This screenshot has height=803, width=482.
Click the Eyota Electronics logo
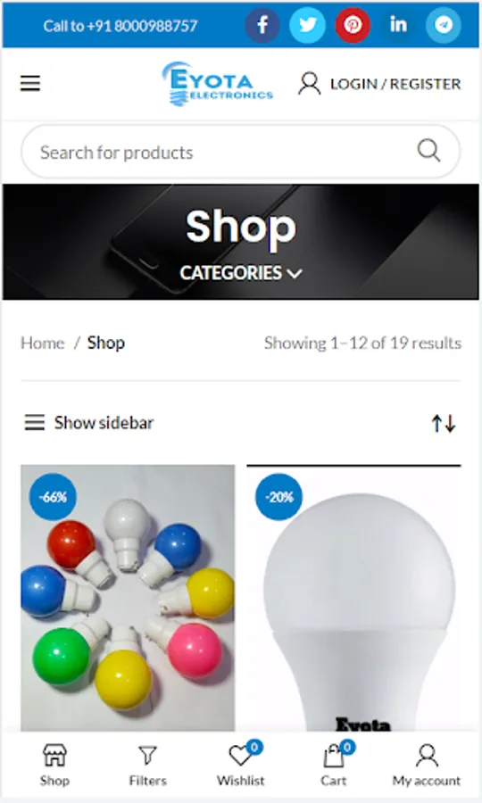click(218, 84)
